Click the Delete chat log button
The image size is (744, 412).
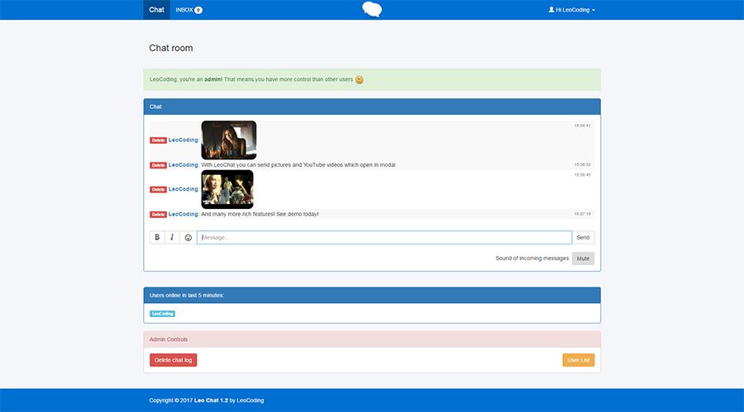pos(174,360)
